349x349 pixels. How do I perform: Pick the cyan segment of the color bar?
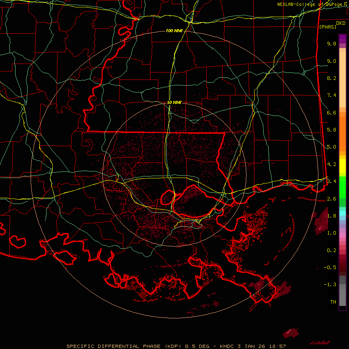342,213
